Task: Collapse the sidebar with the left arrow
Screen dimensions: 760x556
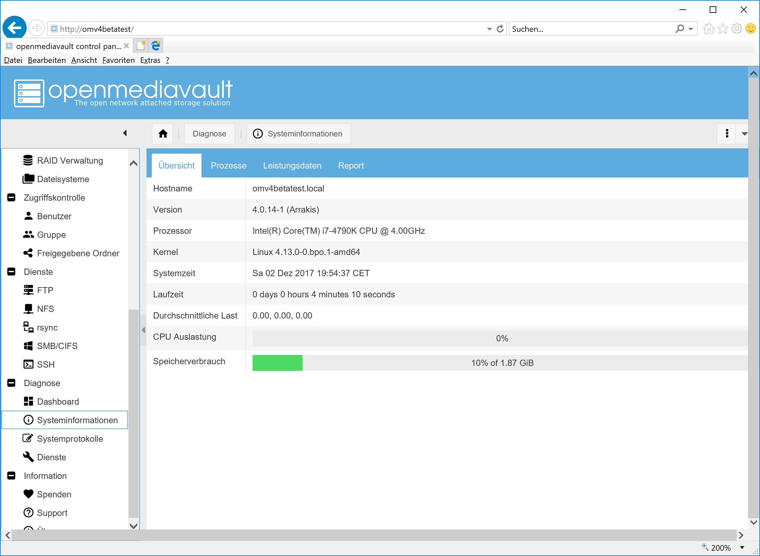Action: [125, 133]
